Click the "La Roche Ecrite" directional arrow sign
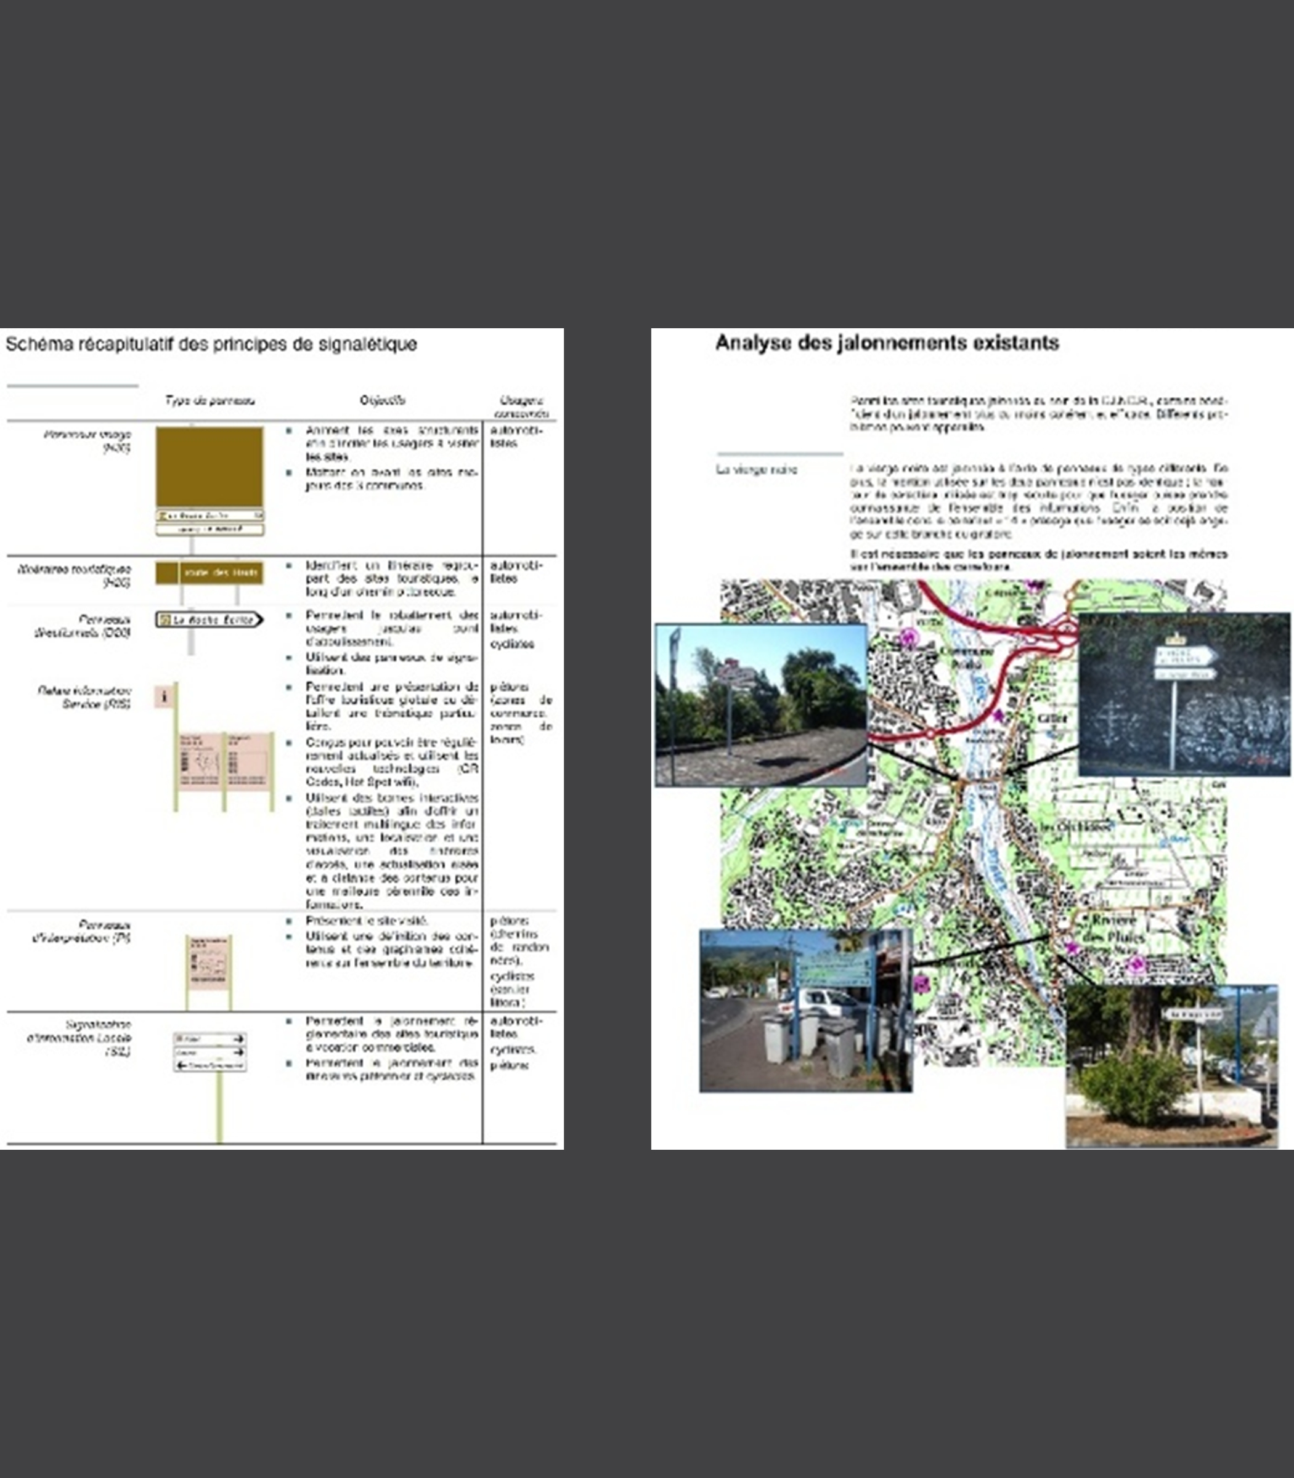Screen dimensions: 1294x1478 [x=210, y=619]
